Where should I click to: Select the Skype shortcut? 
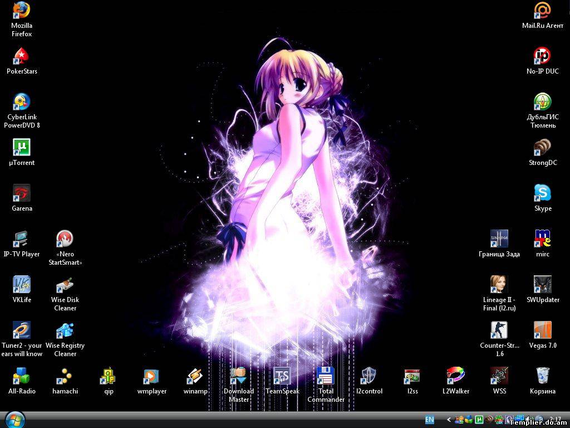click(543, 193)
